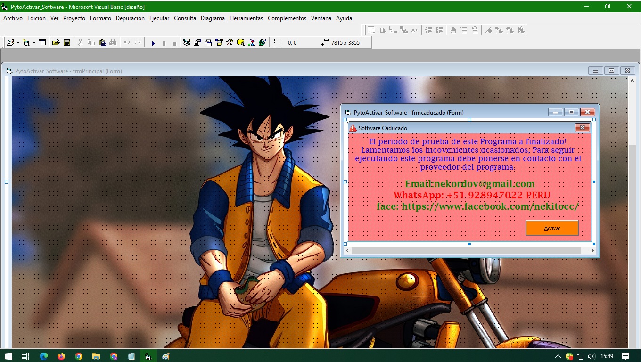Click the Toggle Breakpoint hand icon

453,30
